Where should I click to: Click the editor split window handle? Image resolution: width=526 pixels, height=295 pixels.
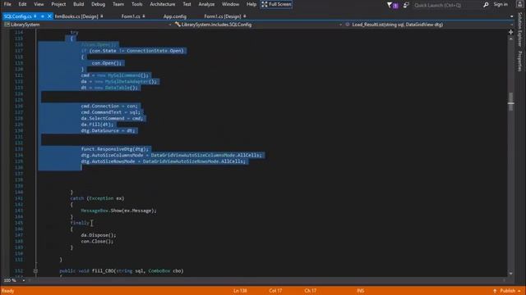point(511,32)
